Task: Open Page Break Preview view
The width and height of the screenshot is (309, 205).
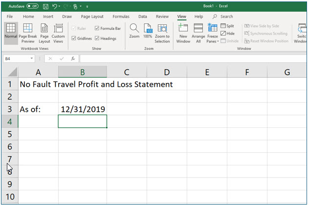Action: 28,33
